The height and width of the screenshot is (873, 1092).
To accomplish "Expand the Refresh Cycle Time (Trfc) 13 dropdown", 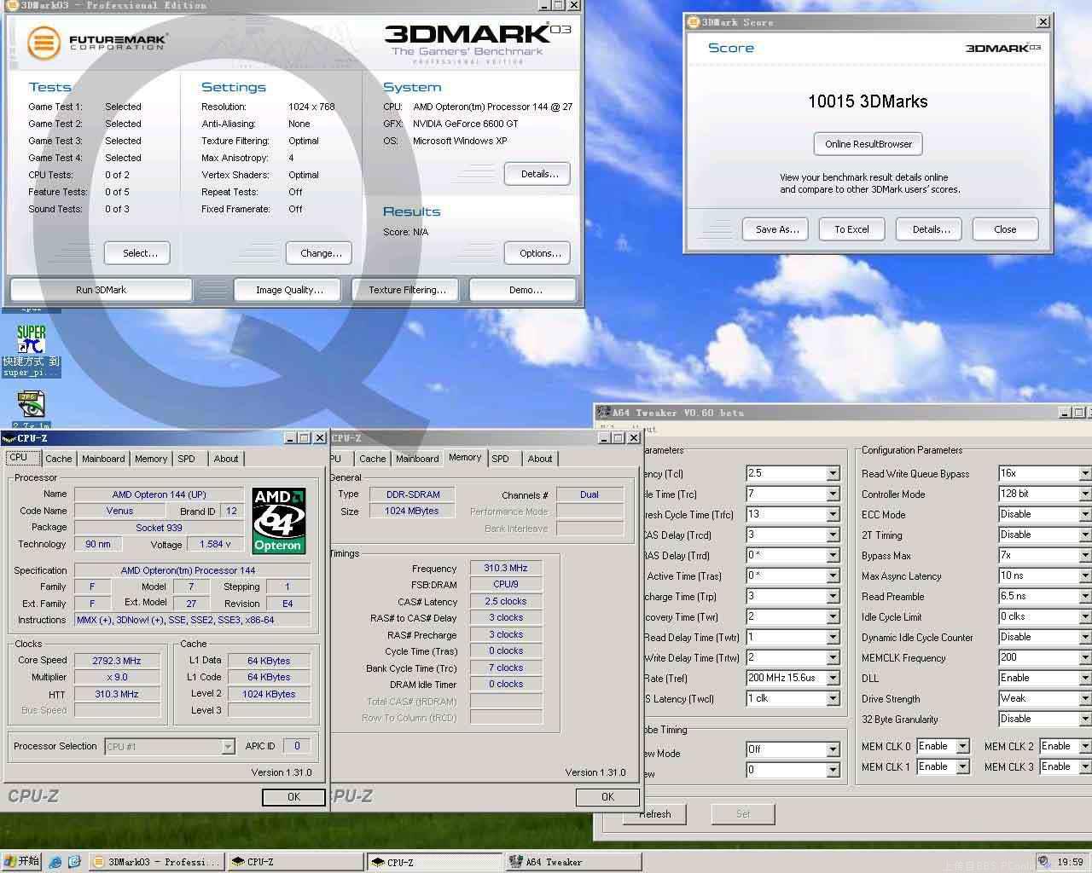I will 793,514.
